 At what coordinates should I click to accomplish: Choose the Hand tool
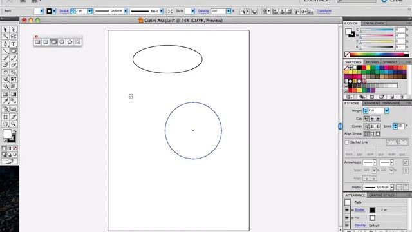coord(5,124)
